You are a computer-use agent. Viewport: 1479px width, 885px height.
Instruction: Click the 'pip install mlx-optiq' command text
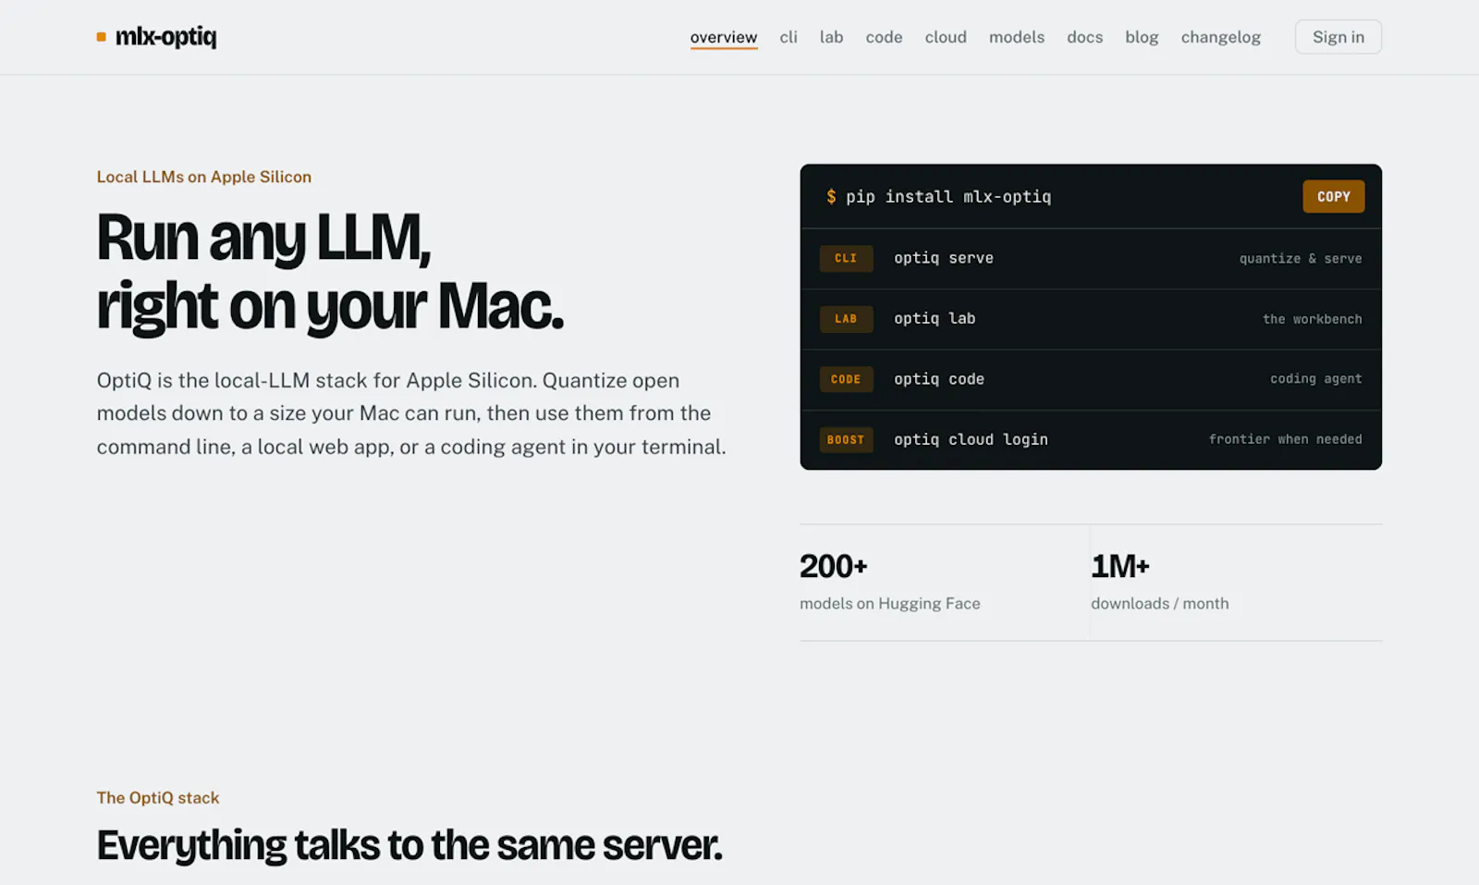point(948,196)
